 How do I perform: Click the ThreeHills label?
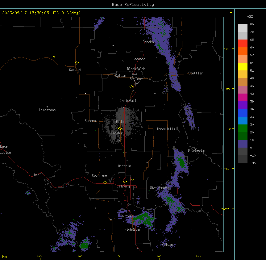[x=166, y=129]
